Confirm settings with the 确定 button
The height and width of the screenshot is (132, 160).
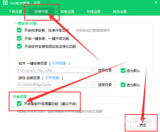point(143,125)
